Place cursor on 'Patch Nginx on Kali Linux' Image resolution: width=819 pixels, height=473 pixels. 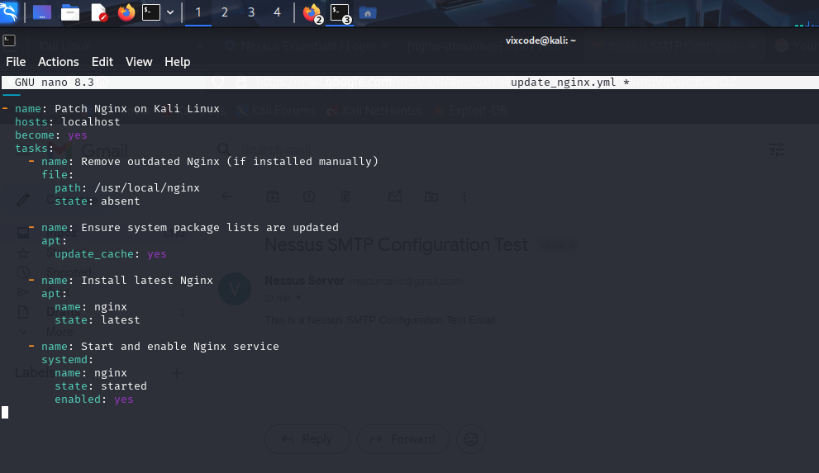[137, 108]
